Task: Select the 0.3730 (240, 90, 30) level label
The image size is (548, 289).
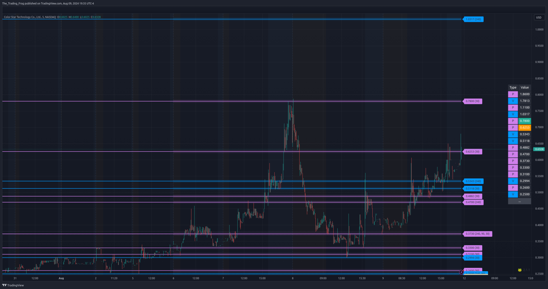Action: [477, 234]
